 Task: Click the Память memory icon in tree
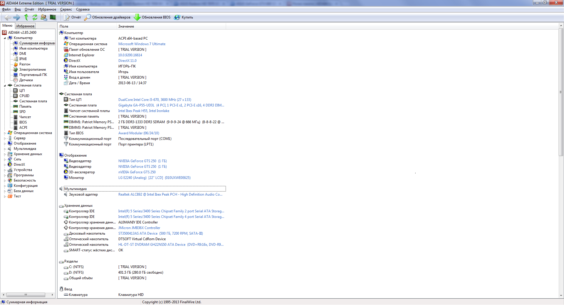(x=16, y=106)
